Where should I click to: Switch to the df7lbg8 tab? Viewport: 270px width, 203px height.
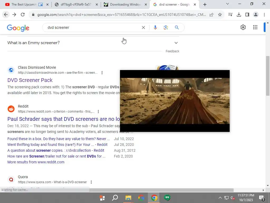pyautogui.click(x=76, y=4)
